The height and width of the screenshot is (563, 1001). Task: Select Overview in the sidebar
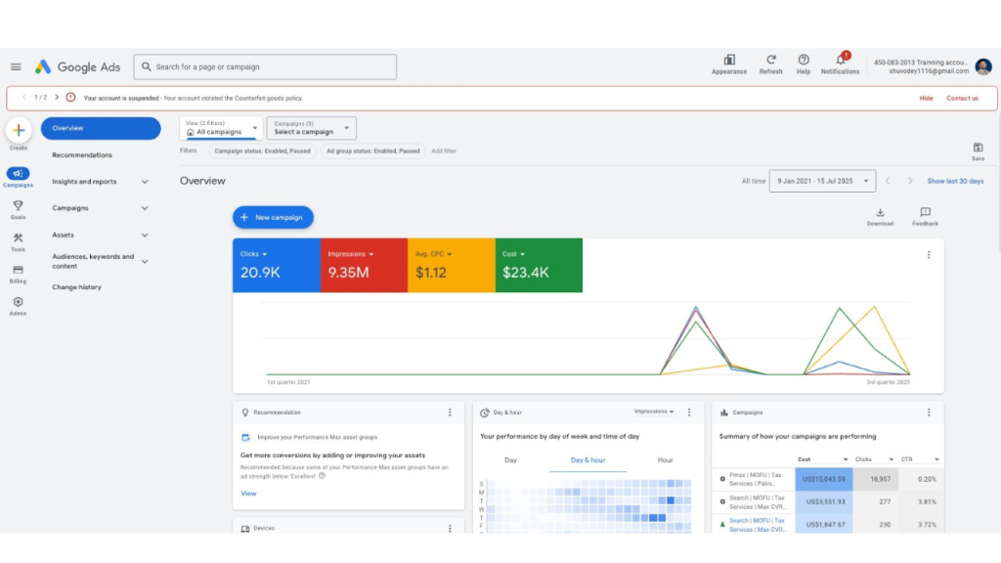coord(101,128)
